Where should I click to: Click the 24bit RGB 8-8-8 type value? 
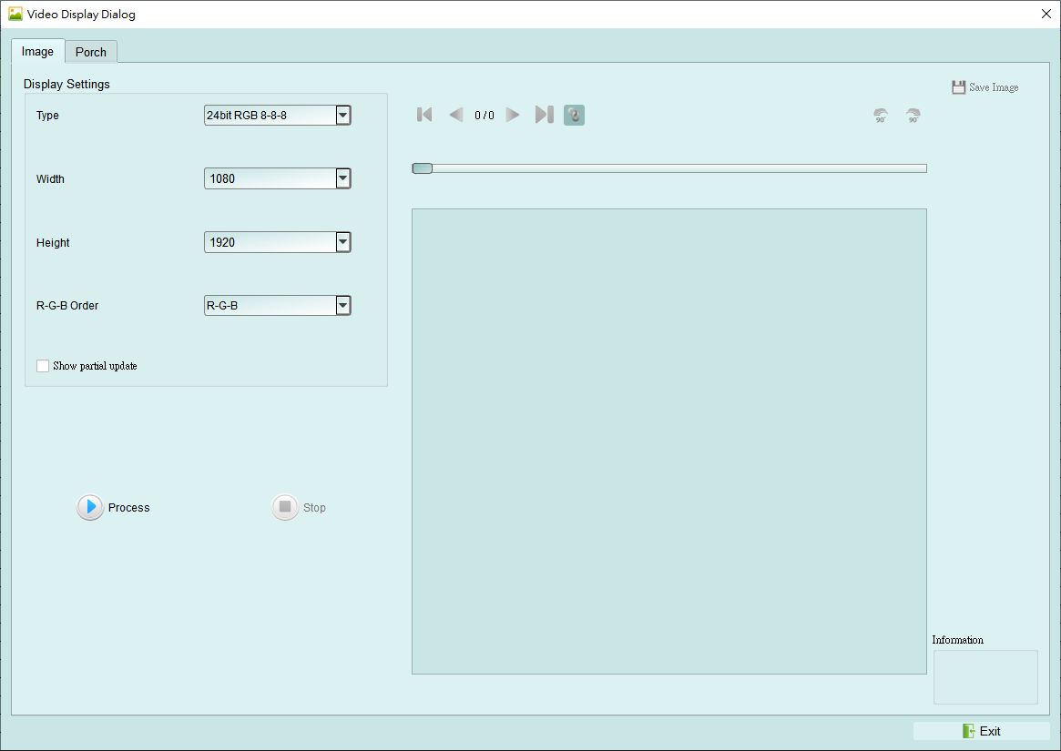[x=270, y=115]
